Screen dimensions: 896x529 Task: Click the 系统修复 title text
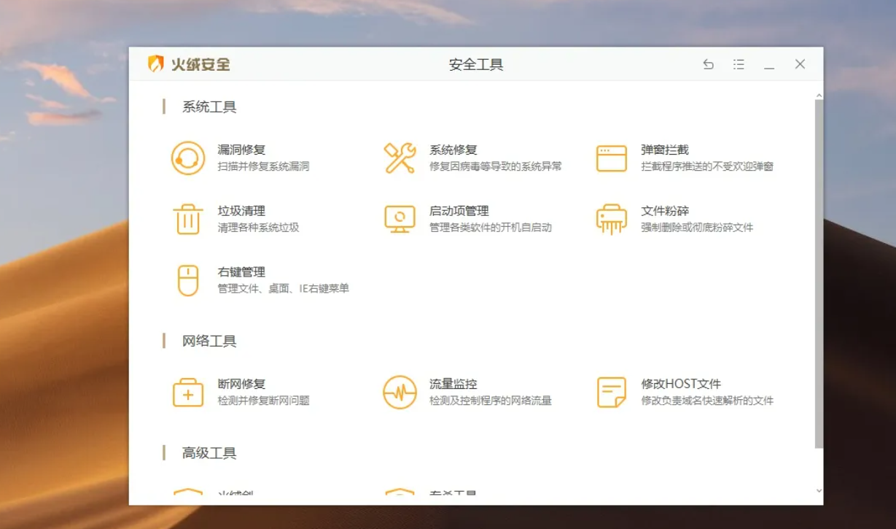(453, 150)
